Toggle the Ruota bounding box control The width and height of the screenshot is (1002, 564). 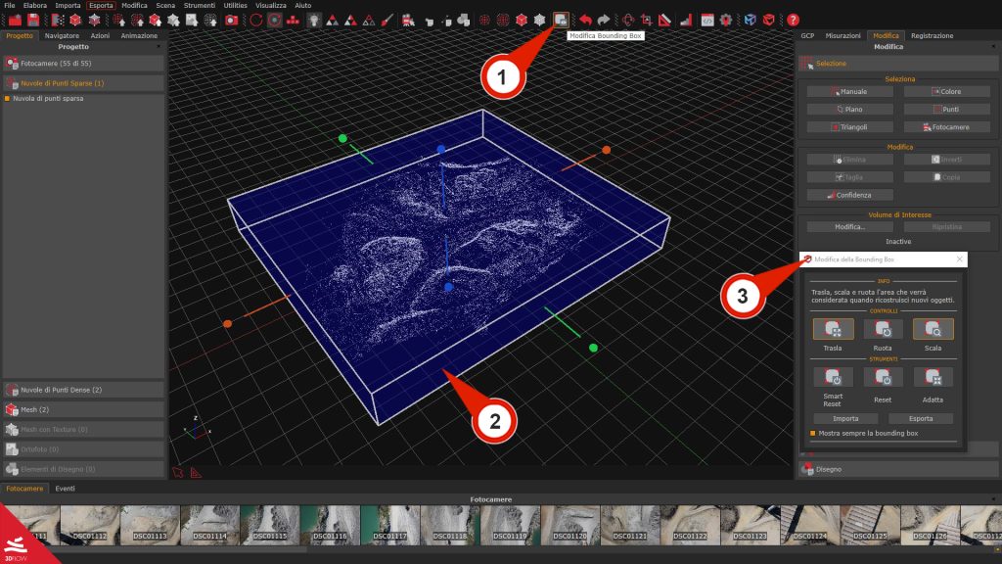(x=883, y=329)
